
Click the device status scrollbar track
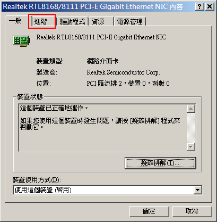(191, 128)
